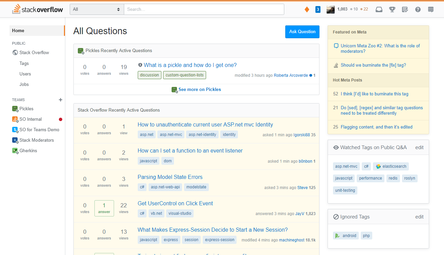The image size is (444, 255).
Task: Open the achievements trophy icon
Action: point(392,9)
